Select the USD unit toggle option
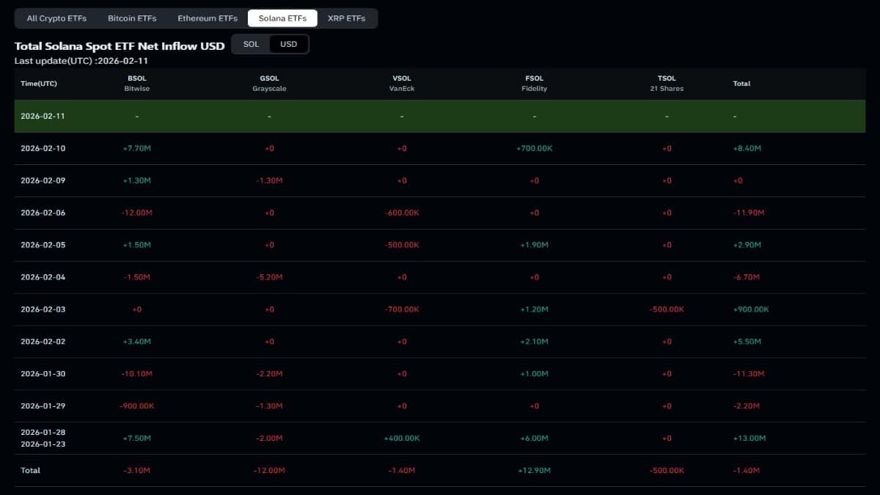This screenshot has height=495, width=880. pyautogui.click(x=289, y=44)
